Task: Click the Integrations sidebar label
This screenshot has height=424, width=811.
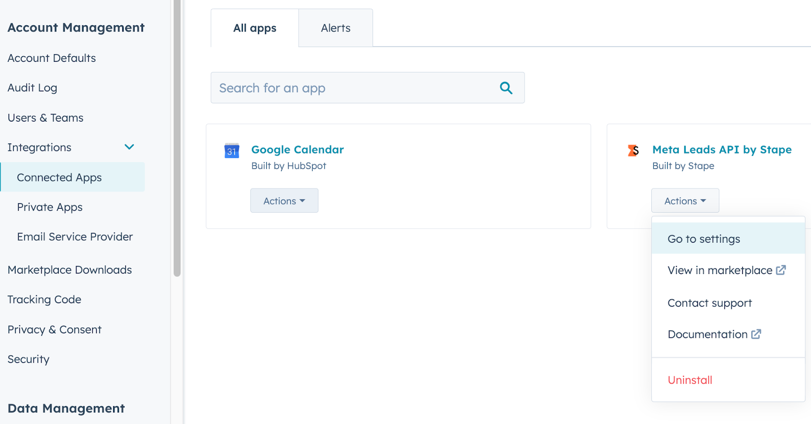Action: click(40, 147)
